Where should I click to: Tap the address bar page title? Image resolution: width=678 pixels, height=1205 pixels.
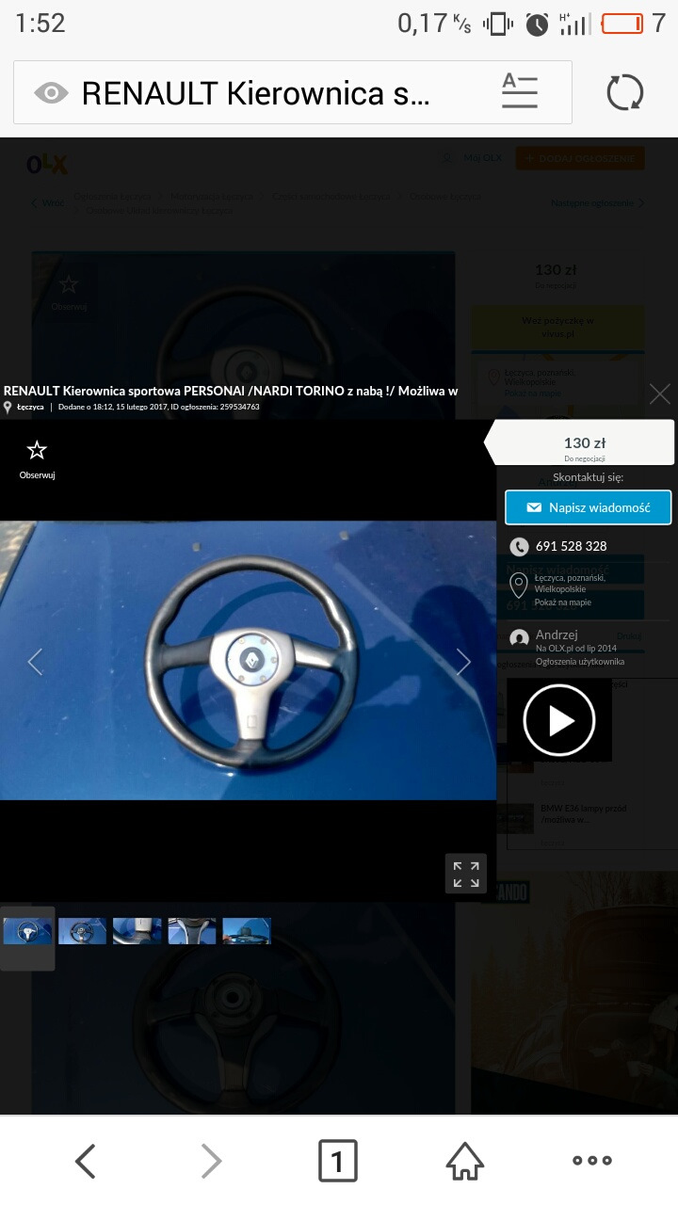pos(255,92)
